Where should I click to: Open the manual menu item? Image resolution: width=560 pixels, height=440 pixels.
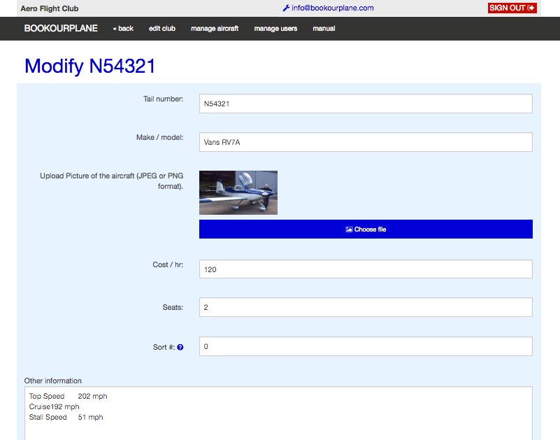(x=324, y=28)
